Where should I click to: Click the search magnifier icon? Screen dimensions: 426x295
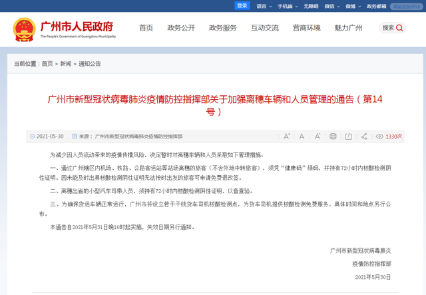coord(399,28)
